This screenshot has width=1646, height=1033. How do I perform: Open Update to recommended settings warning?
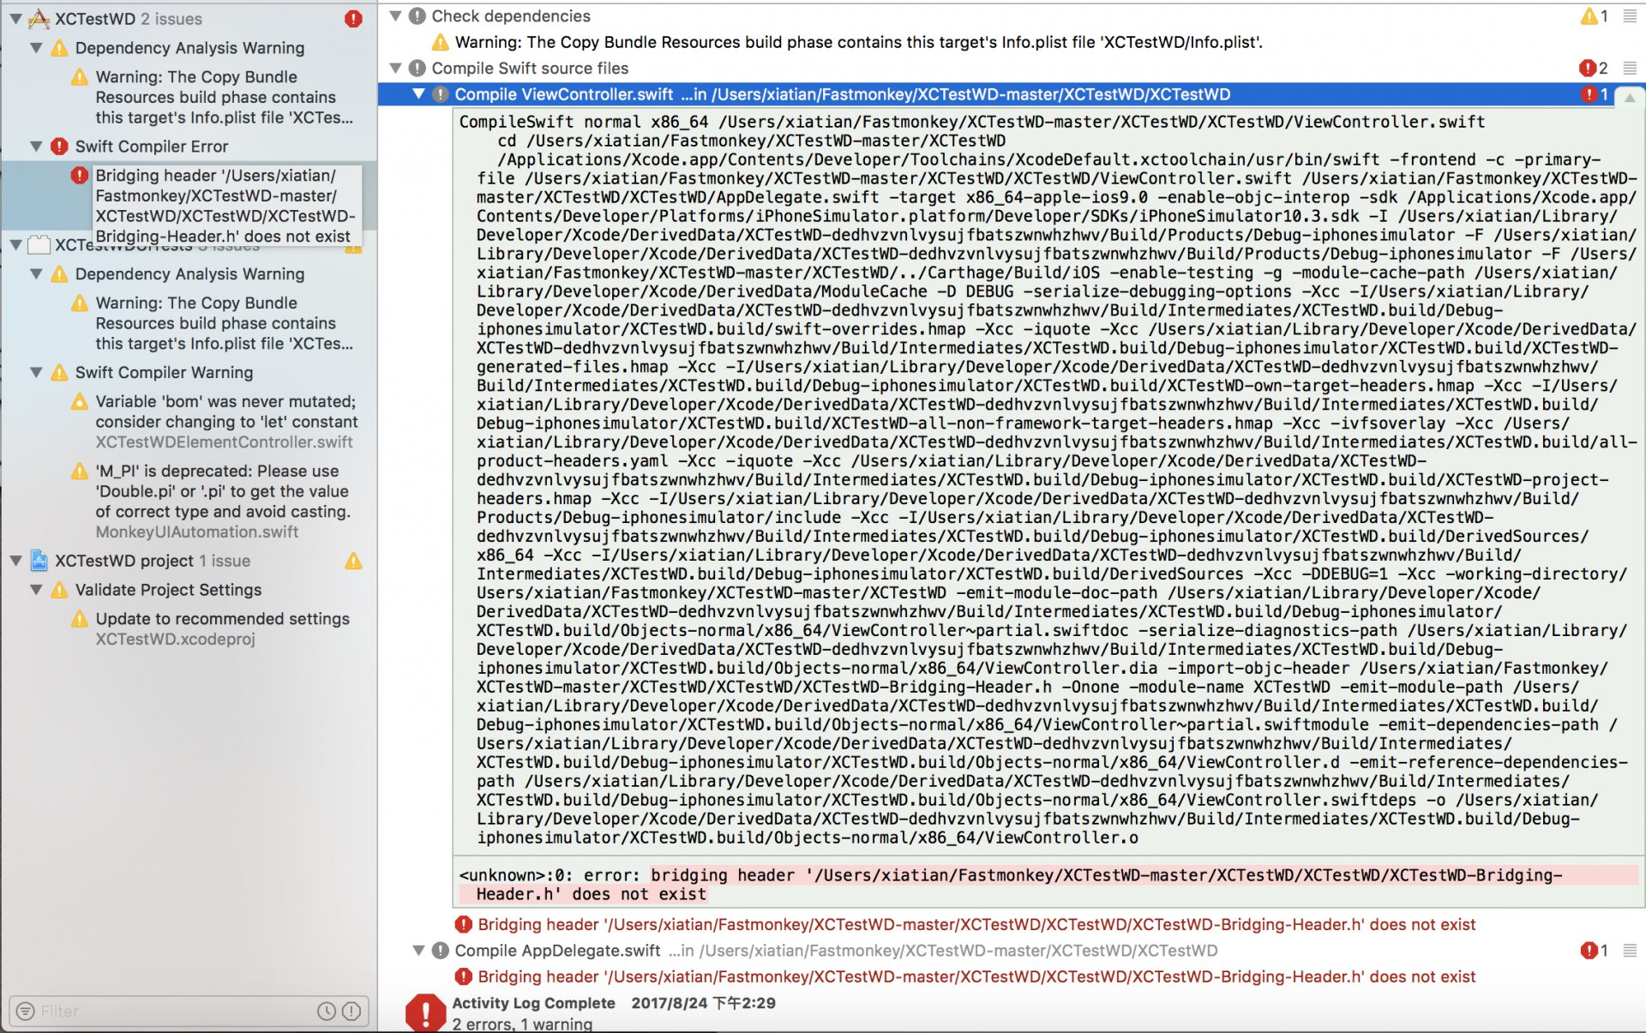pyautogui.click(x=222, y=619)
